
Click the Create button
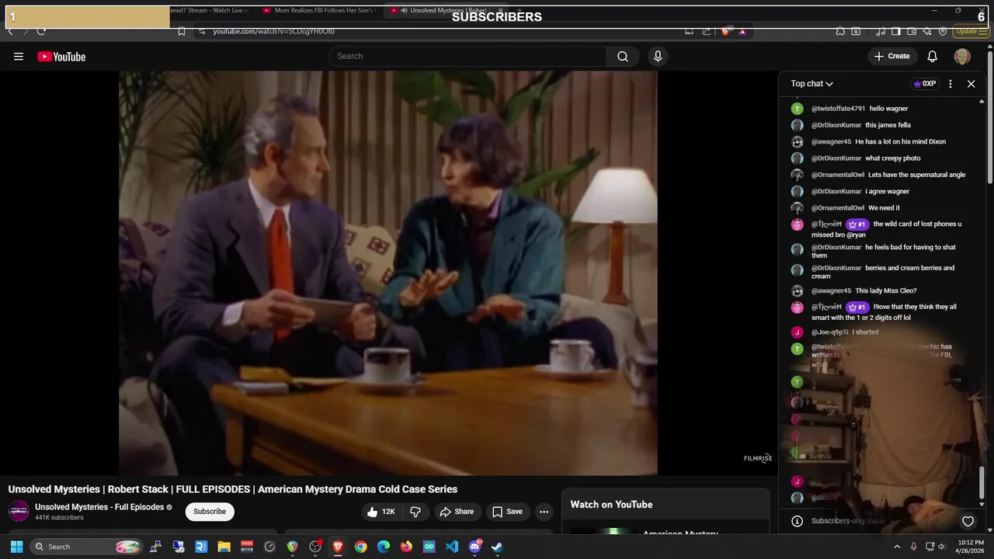tap(891, 57)
